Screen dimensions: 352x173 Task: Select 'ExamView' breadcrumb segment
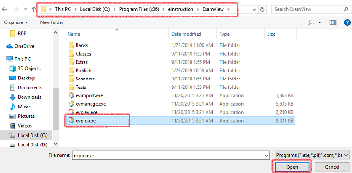(213, 9)
